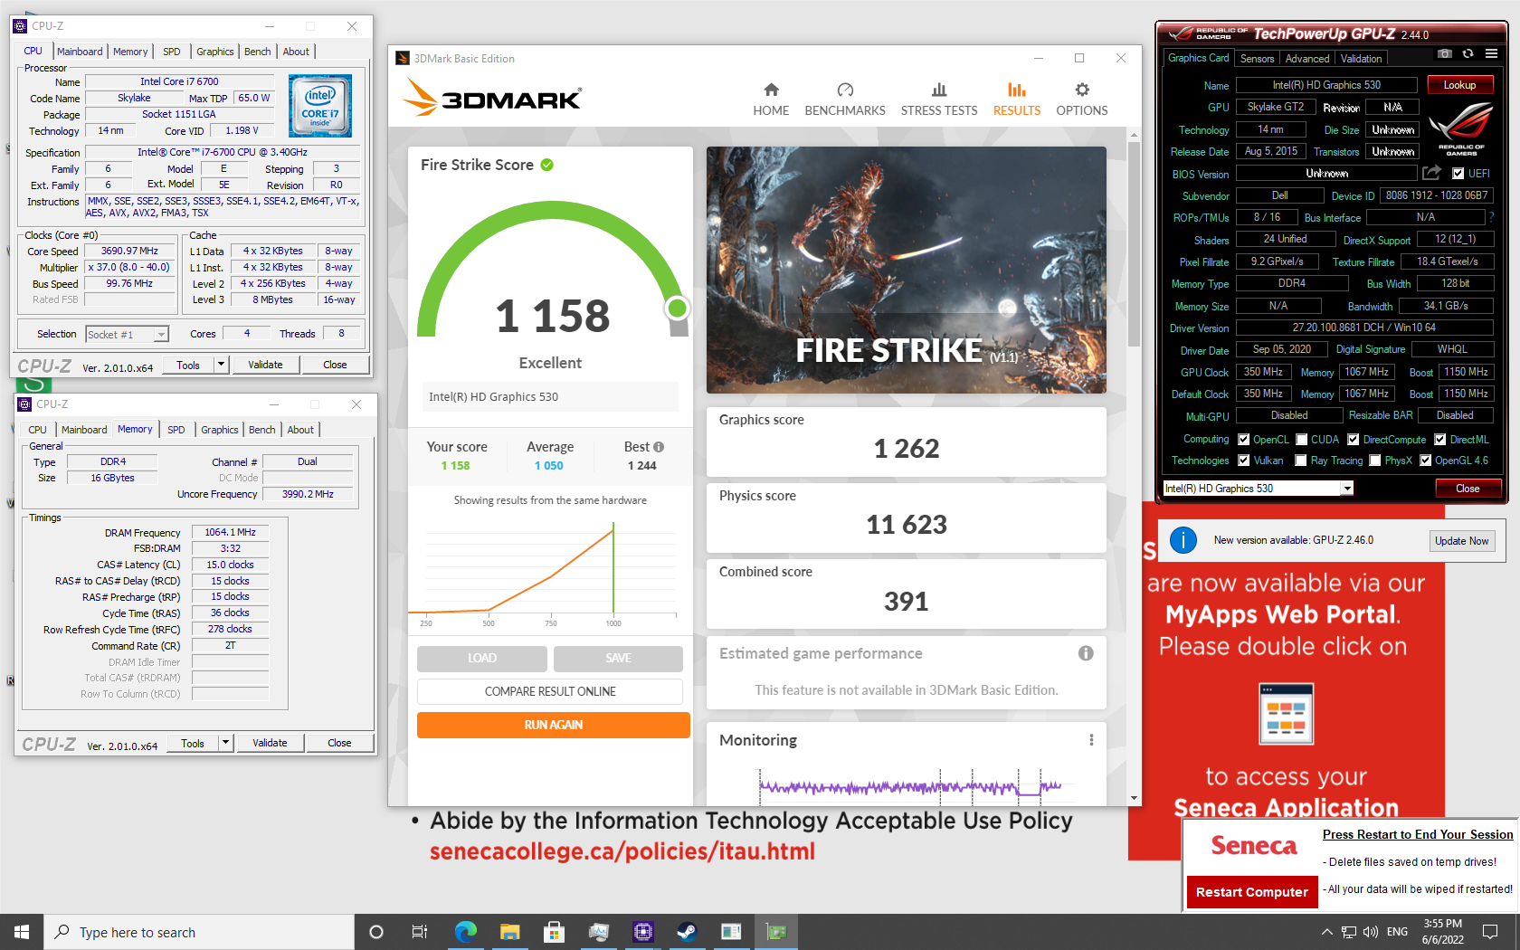The height and width of the screenshot is (950, 1520).
Task: Open File Explorer from the taskbar
Action: pos(509,932)
